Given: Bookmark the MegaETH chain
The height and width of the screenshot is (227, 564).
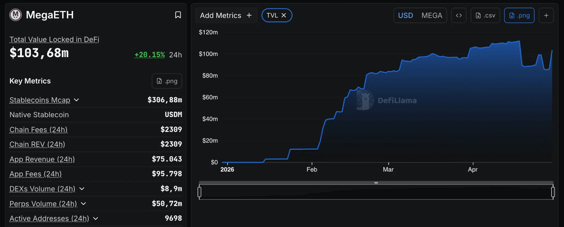Looking at the screenshot, I should point(178,15).
